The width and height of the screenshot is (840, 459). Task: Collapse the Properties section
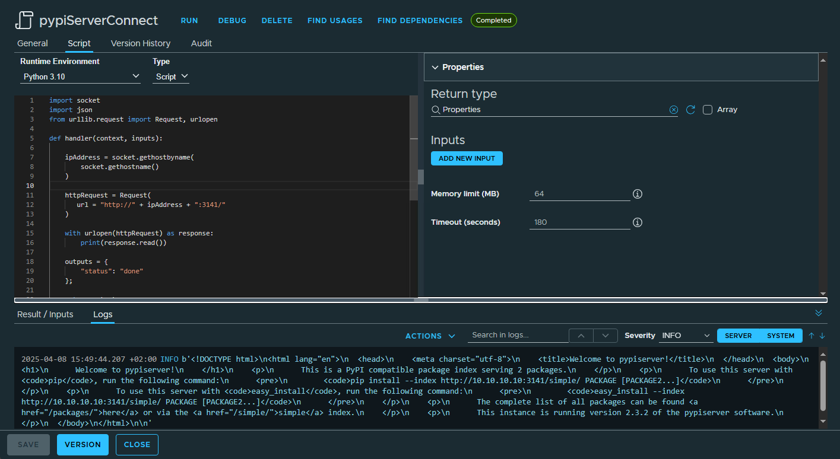coord(435,67)
